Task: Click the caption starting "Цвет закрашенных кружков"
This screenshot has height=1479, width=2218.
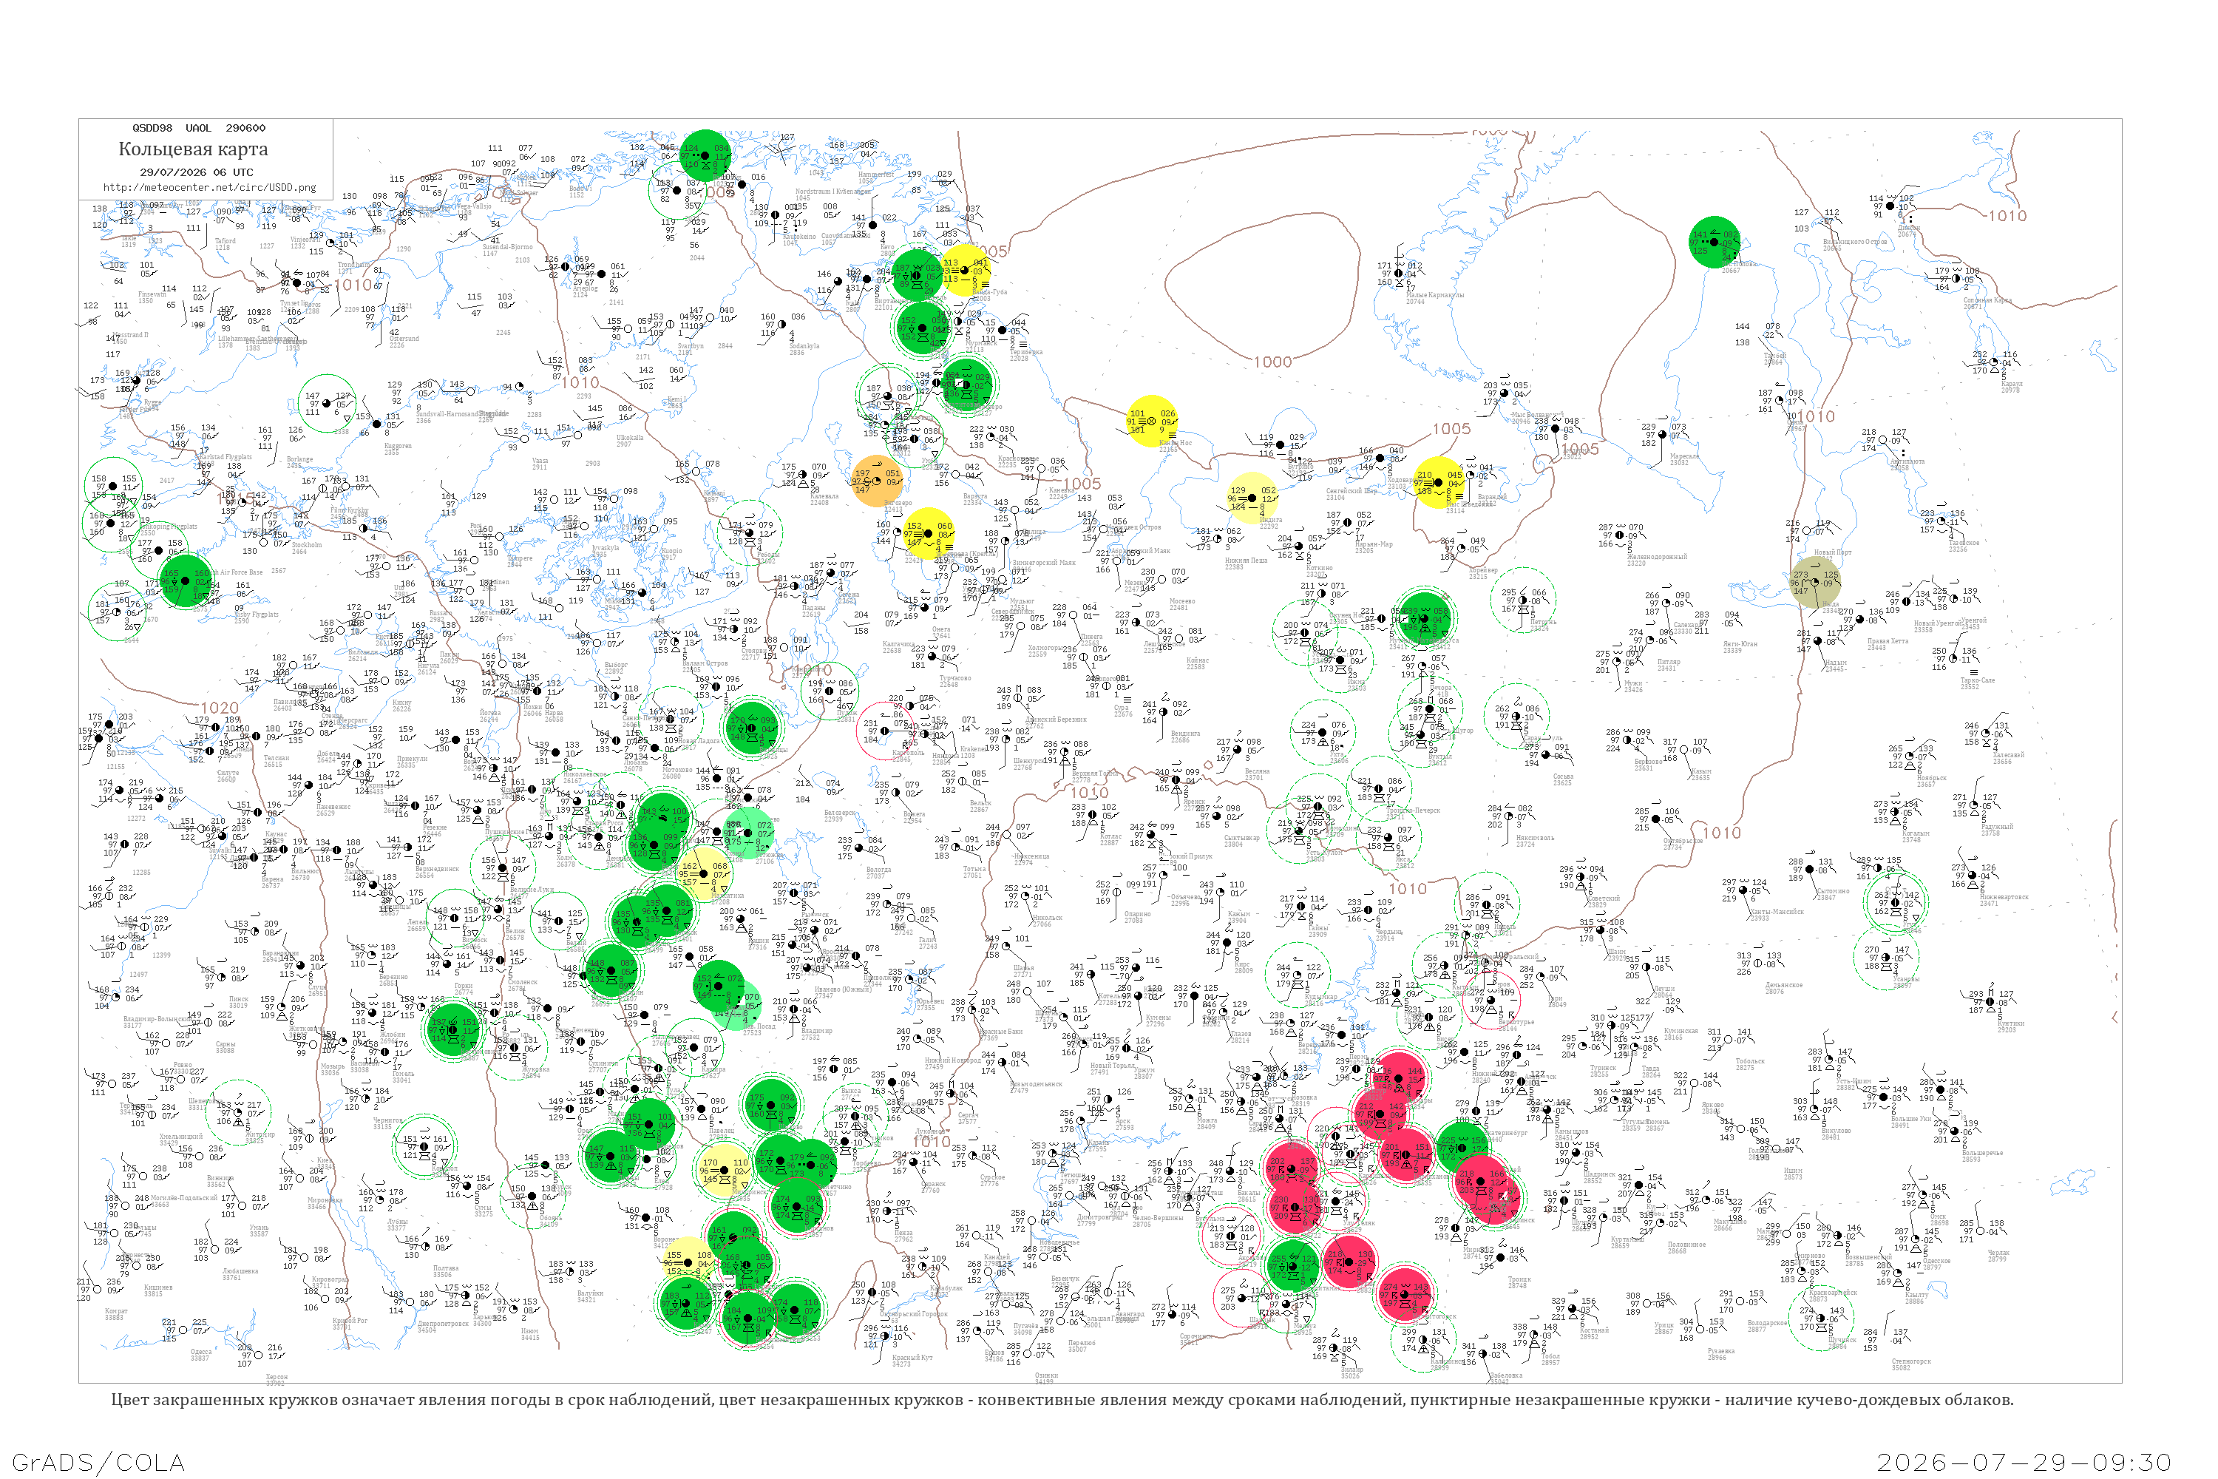Action: pyautogui.click(x=1062, y=1400)
